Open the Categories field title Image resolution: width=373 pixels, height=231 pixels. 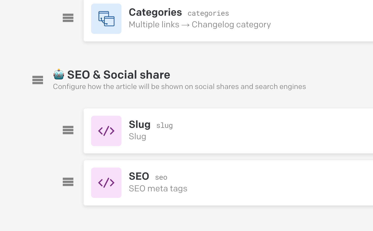point(155,12)
